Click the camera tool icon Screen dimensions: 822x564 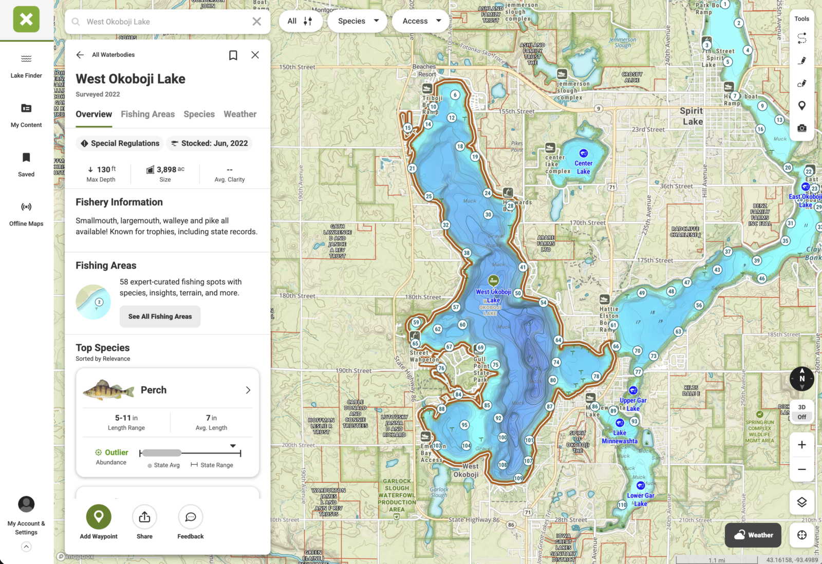coord(801,128)
